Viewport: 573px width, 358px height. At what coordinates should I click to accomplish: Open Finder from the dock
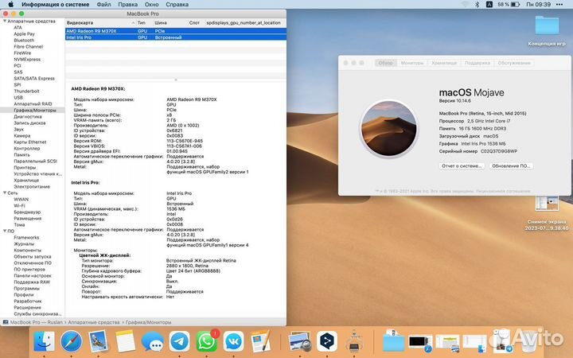(44, 341)
